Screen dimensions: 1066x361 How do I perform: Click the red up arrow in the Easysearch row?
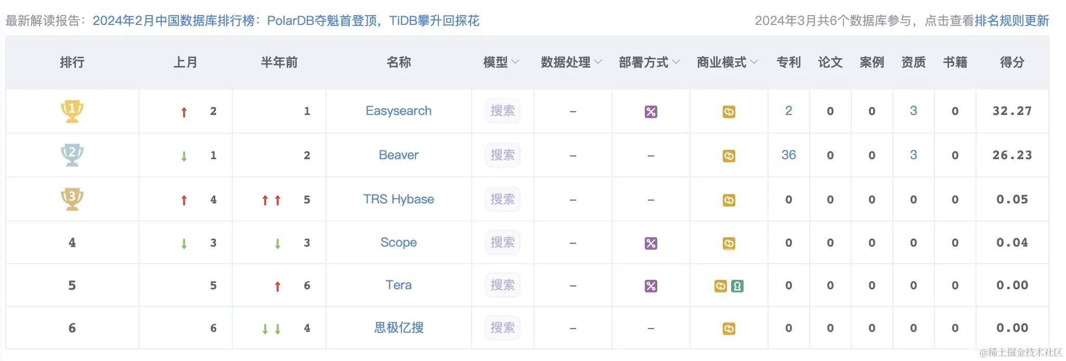[184, 112]
